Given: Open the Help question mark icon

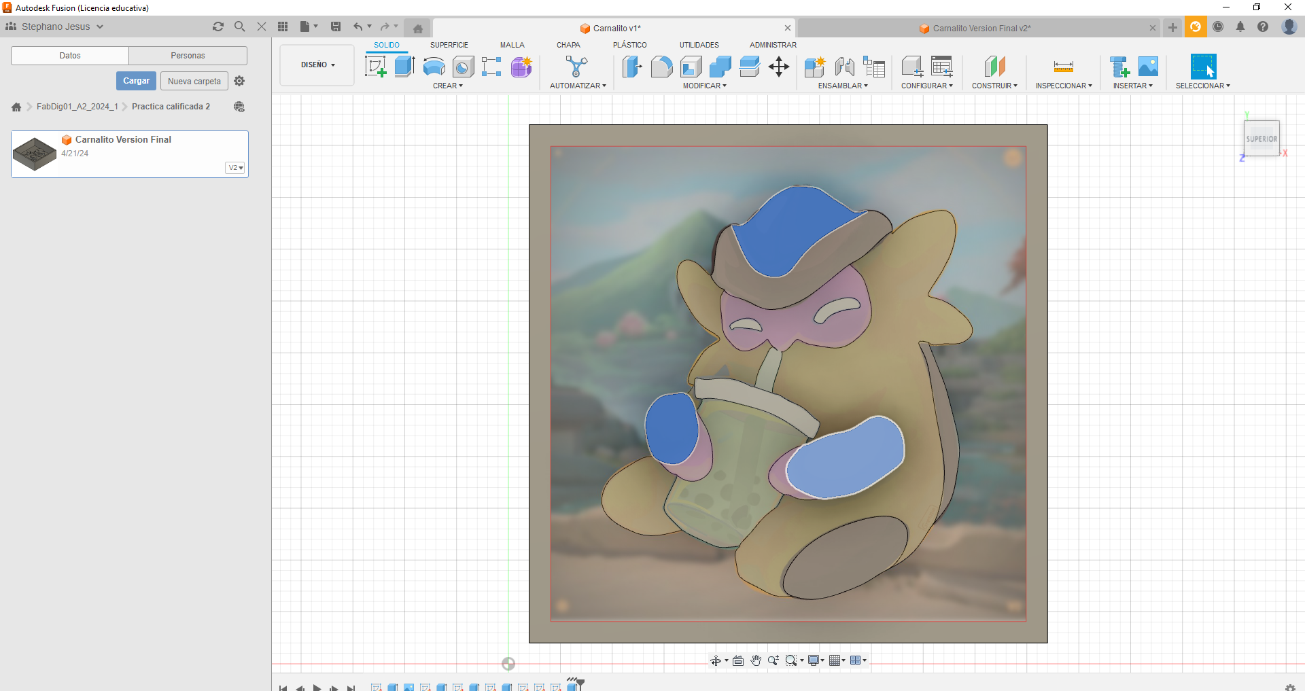Looking at the screenshot, I should [1263, 26].
